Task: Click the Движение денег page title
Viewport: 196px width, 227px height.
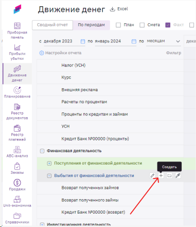Action: 72,9
